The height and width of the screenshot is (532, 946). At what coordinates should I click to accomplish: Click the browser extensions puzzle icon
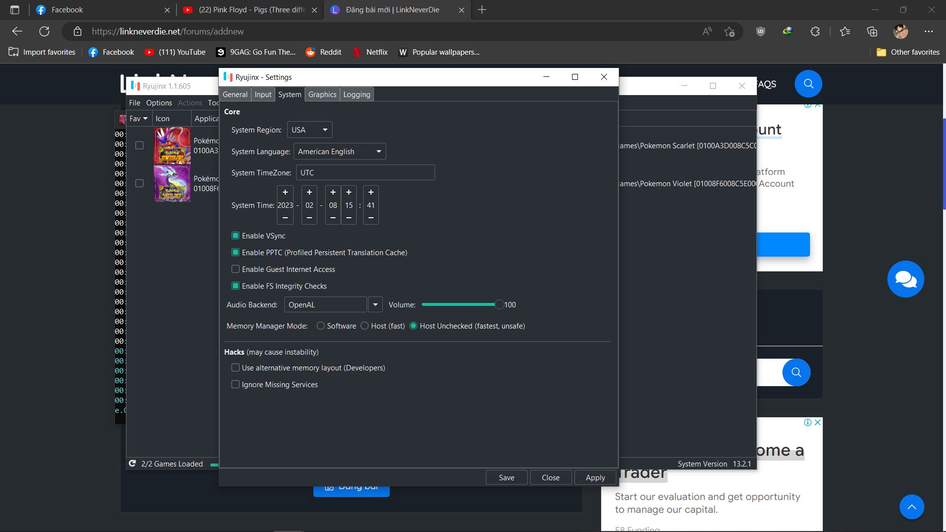(815, 32)
